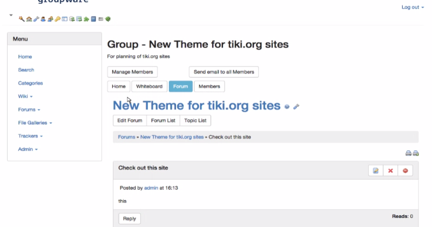Delete the post using the red X icon
The width and height of the screenshot is (432, 227).
390,170
